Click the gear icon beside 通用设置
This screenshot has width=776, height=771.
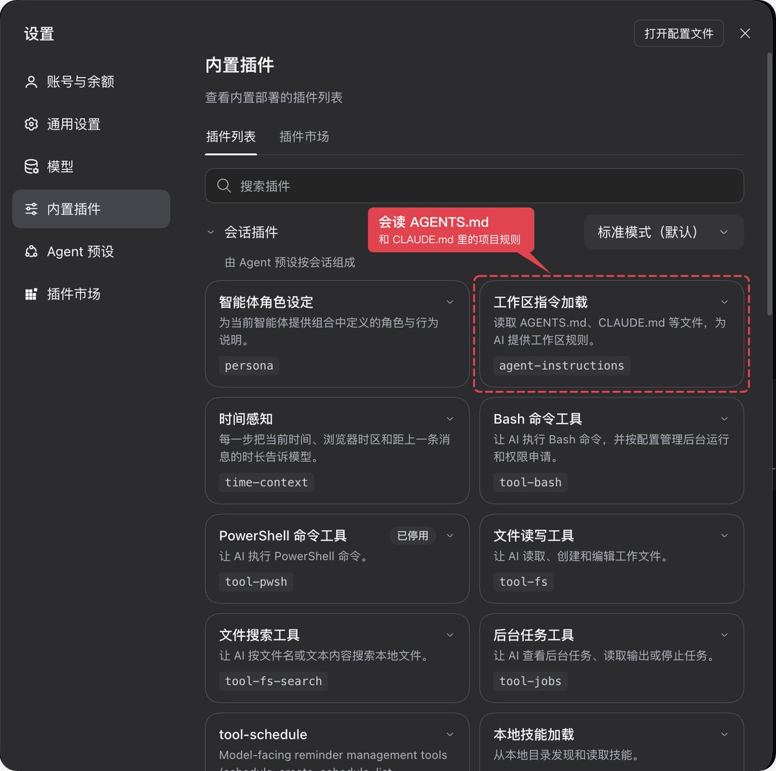31,124
